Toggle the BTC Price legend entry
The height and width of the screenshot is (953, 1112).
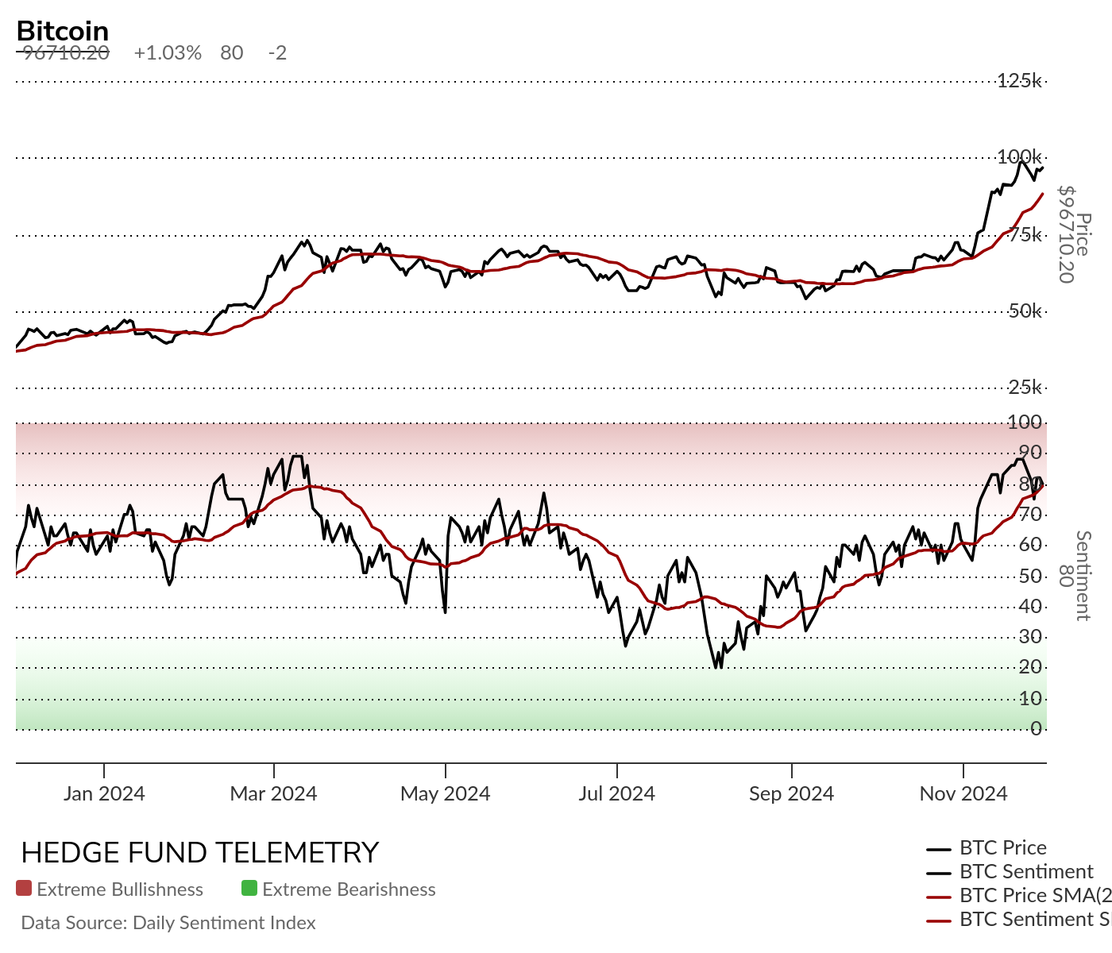(x=987, y=848)
